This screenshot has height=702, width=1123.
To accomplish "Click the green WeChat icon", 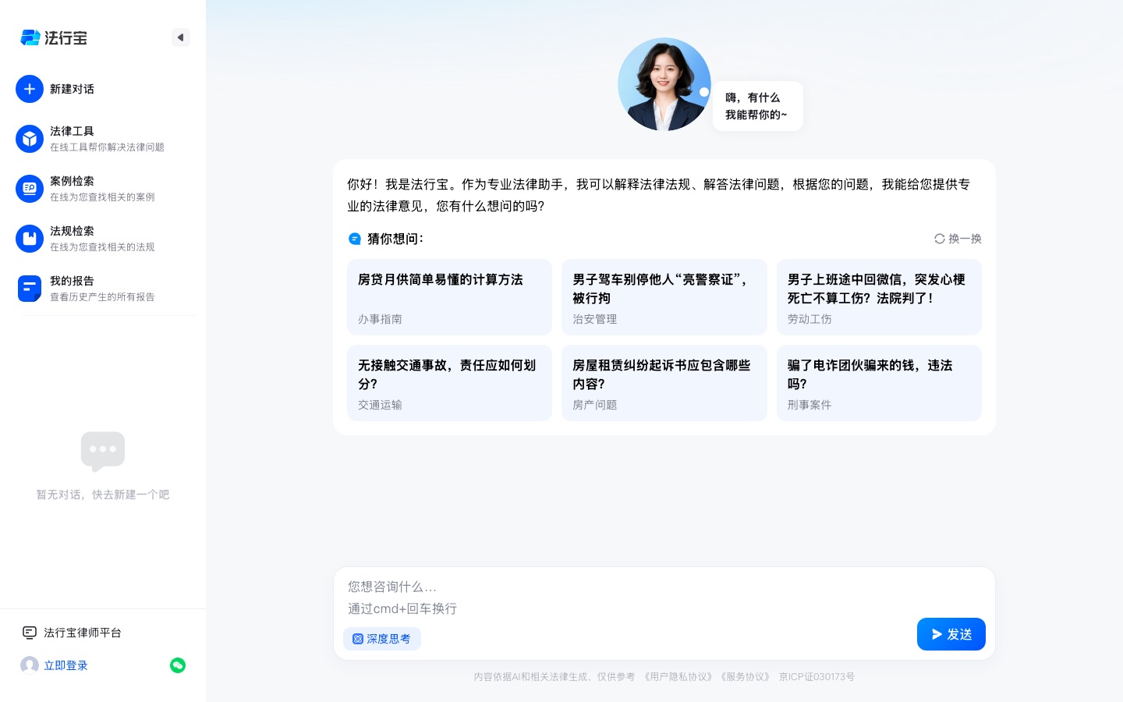I will pyautogui.click(x=178, y=665).
